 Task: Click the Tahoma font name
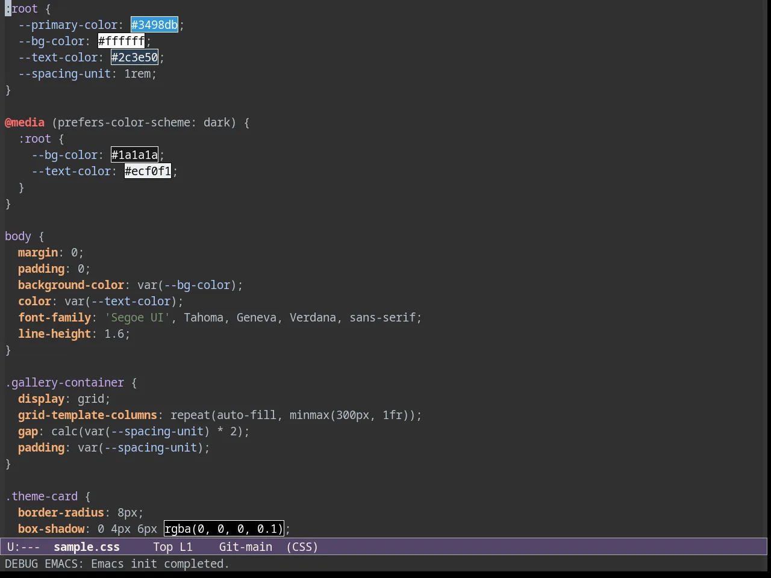(204, 317)
